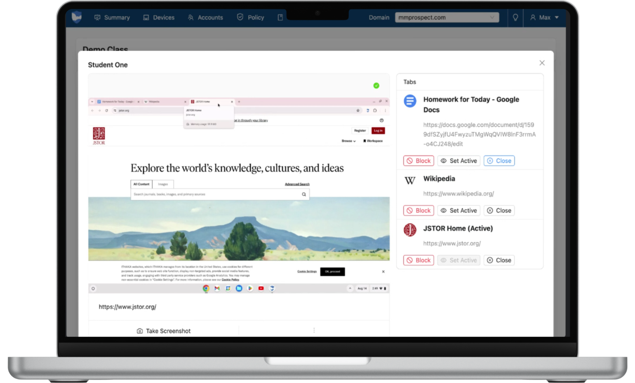Click the Wikipedia W icon
This screenshot has height=383, width=635.
click(x=410, y=180)
